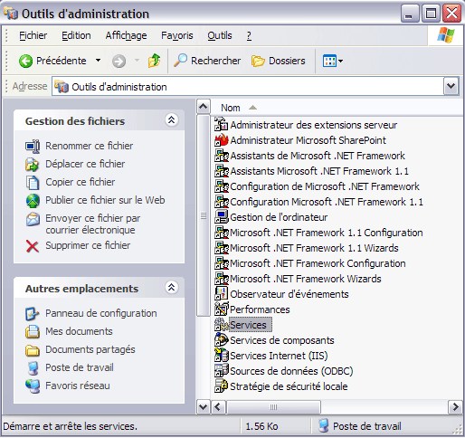The image size is (465, 438).
Task: Go to Panneau de configuration
Action: coord(101,313)
